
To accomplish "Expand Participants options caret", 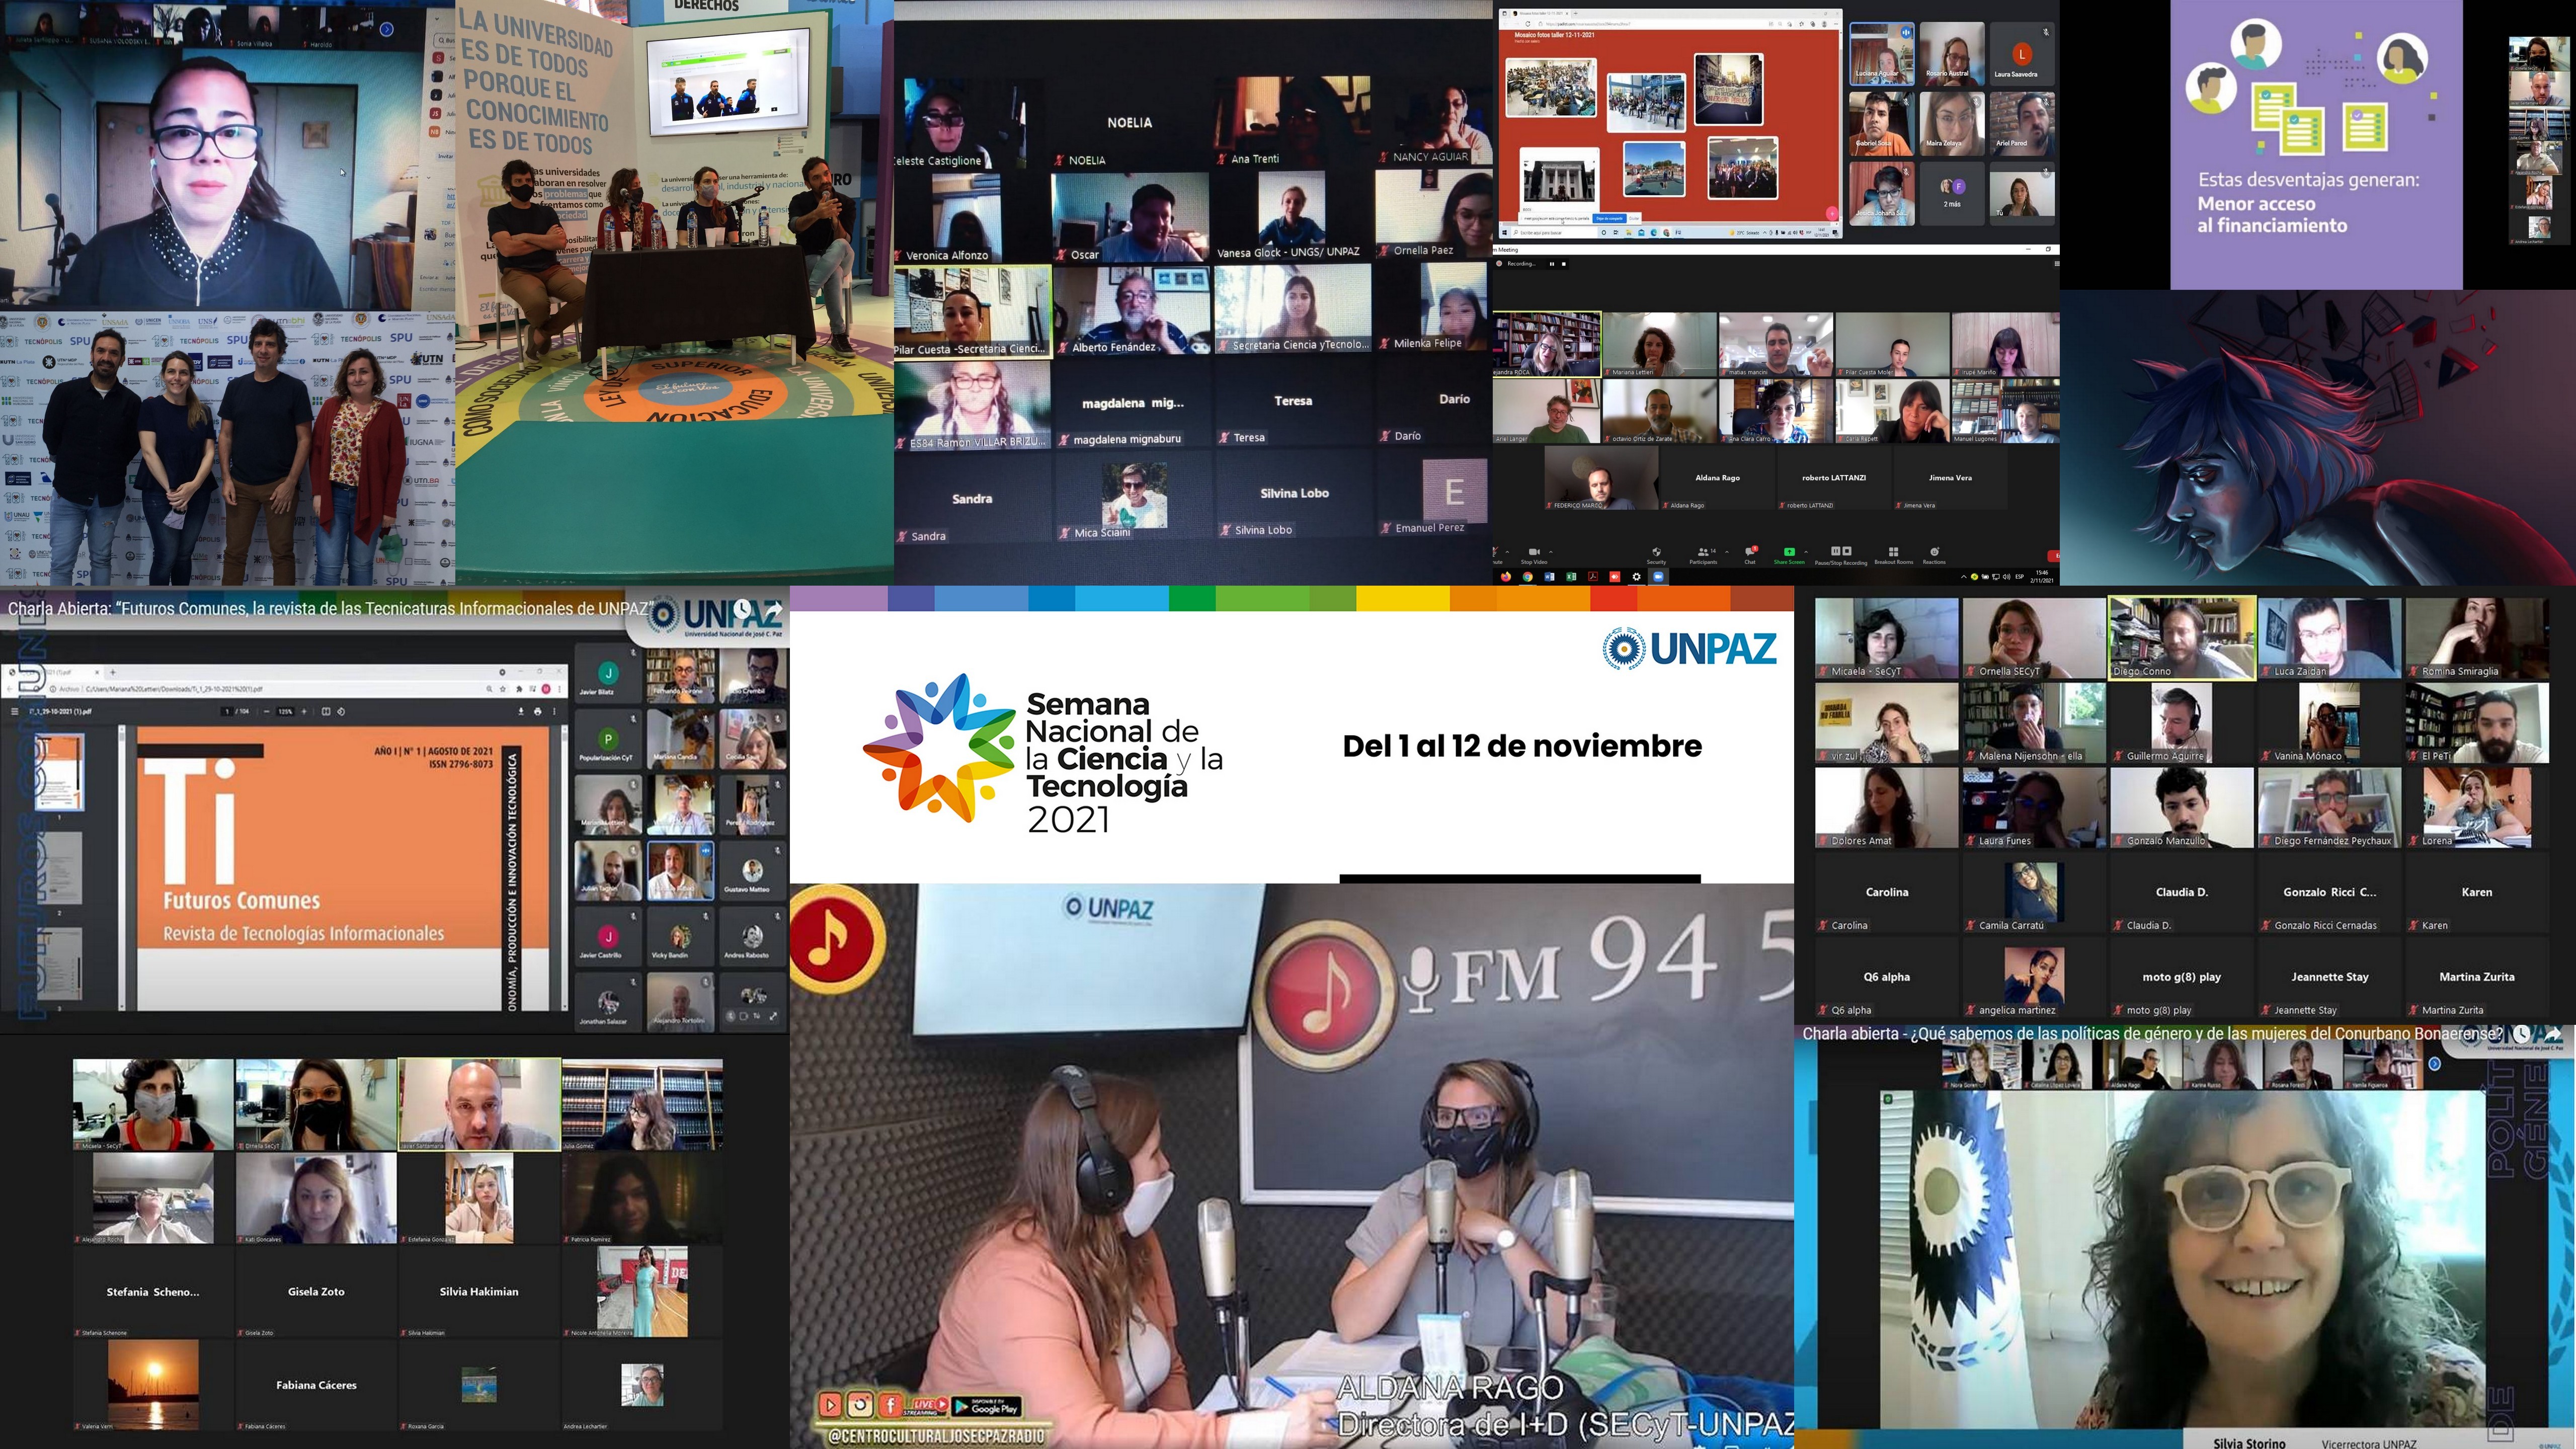I will (x=1727, y=552).
